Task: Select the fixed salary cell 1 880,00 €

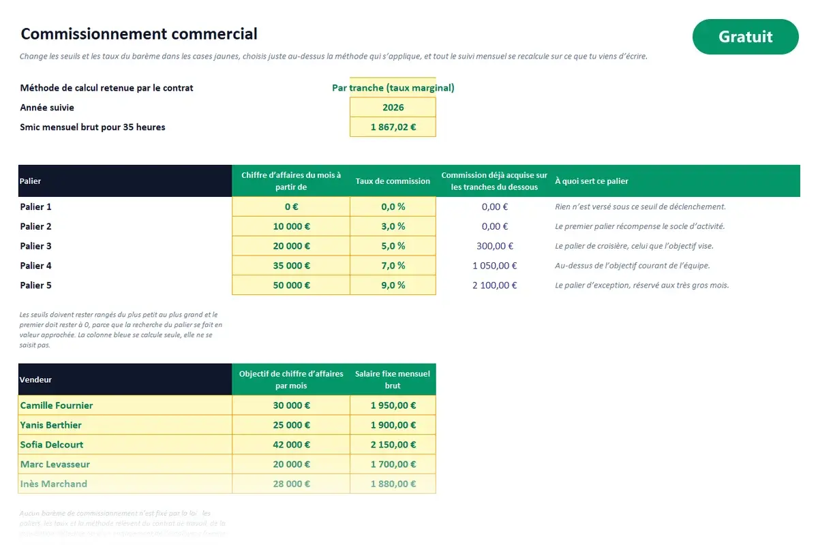Action: point(393,484)
